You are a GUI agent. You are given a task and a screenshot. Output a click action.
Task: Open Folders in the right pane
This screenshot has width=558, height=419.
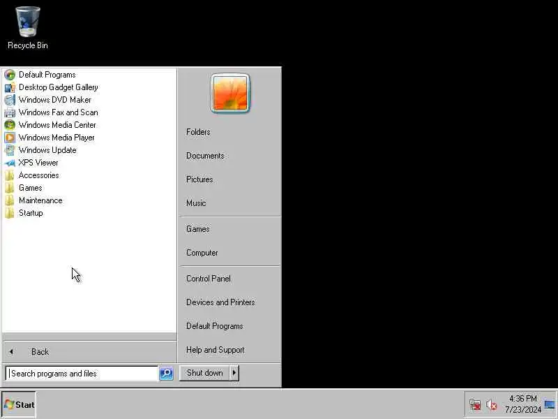[x=198, y=132]
